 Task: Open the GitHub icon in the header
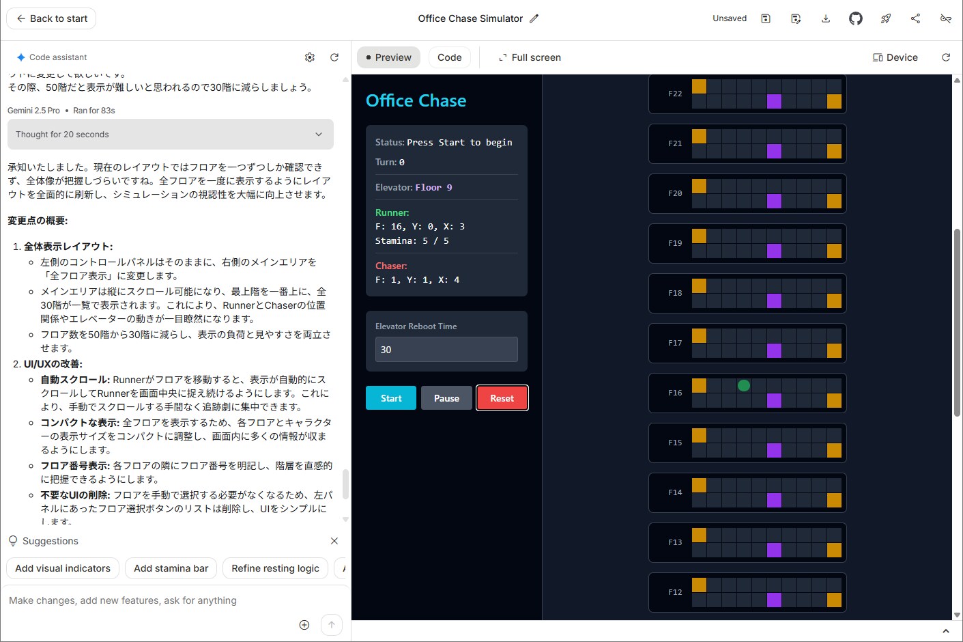coord(856,18)
